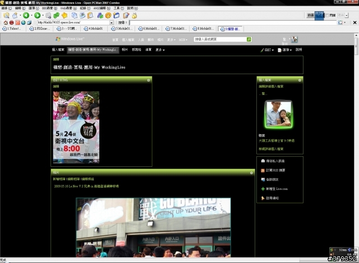
Task: Open the address bar URL dropdown
Action: point(112,22)
